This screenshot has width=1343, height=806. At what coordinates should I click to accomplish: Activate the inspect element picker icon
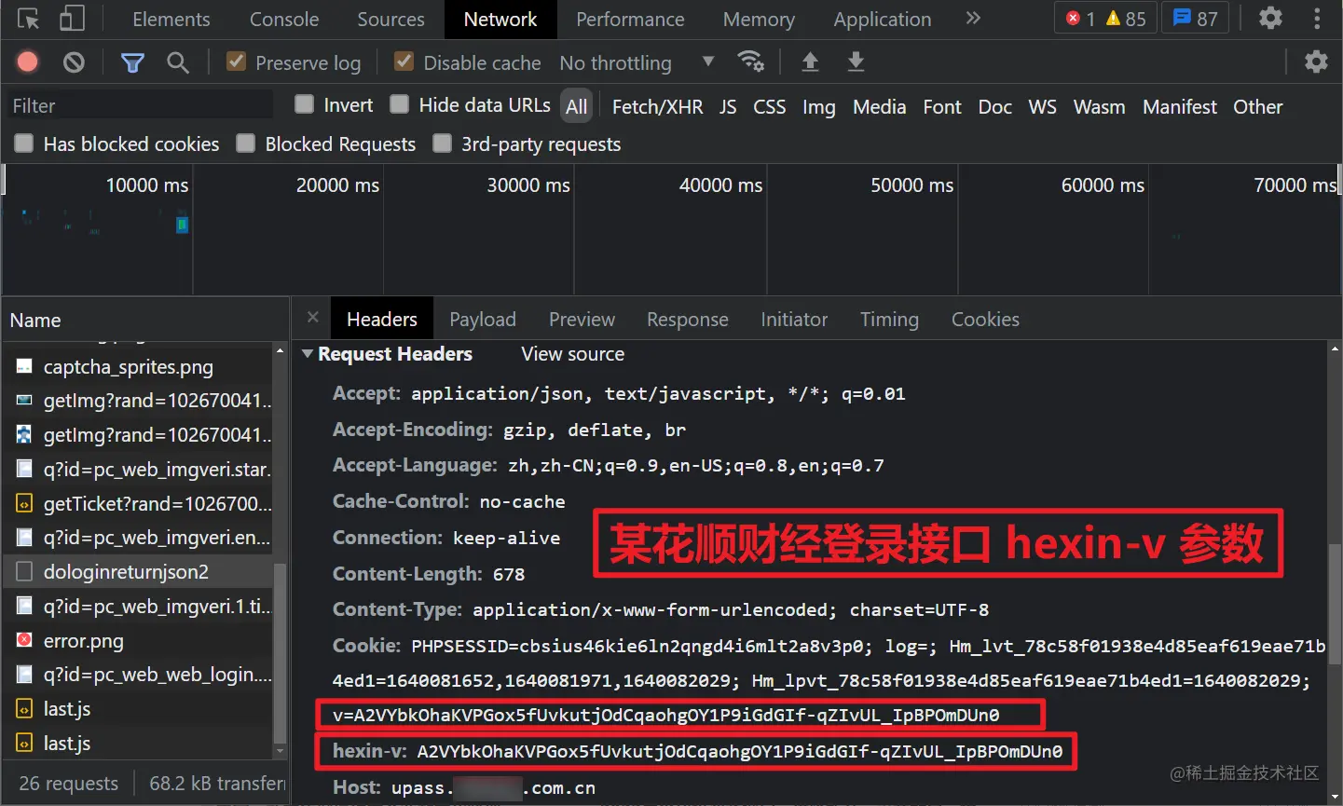(29, 19)
